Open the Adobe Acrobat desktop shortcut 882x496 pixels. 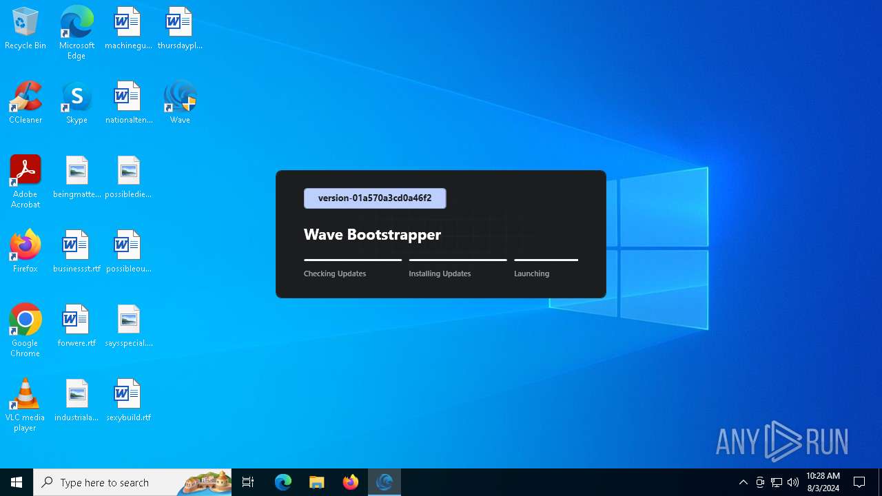[x=25, y=181]
